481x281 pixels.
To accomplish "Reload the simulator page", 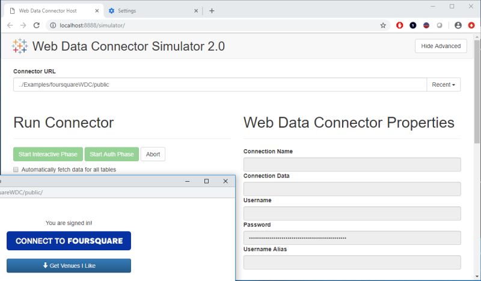I will click(37, 25).
